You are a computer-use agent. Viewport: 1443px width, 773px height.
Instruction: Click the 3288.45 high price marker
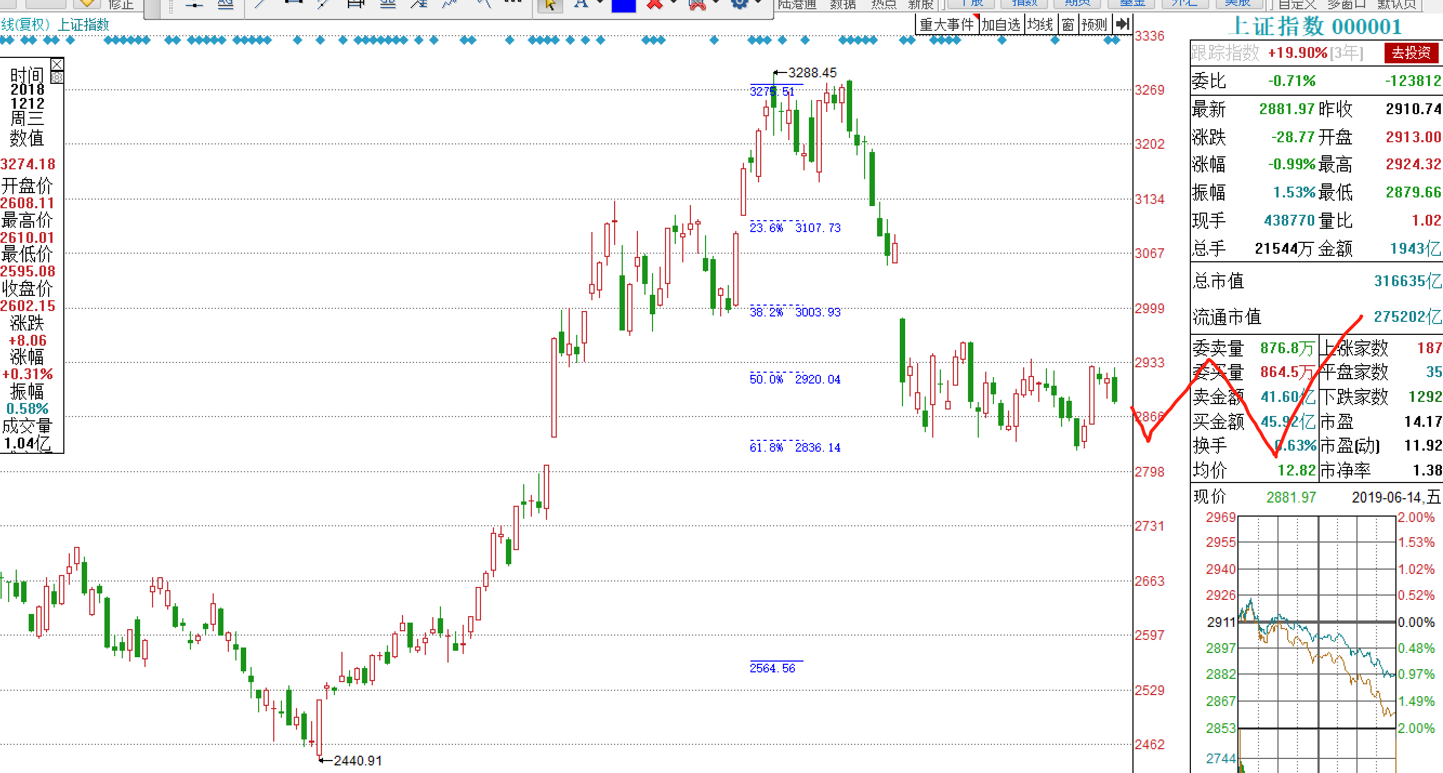click(x=812, y=72)
